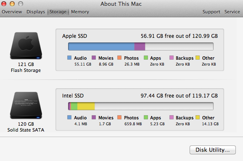The image size is (243, 161).
Task: Select the Storage tab
Action: pyautogui.click(x=58, y=12)
